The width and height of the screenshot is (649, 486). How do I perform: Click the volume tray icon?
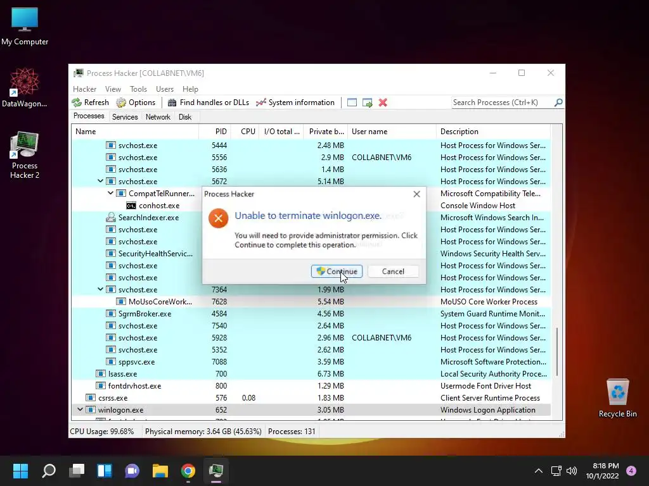572,471
